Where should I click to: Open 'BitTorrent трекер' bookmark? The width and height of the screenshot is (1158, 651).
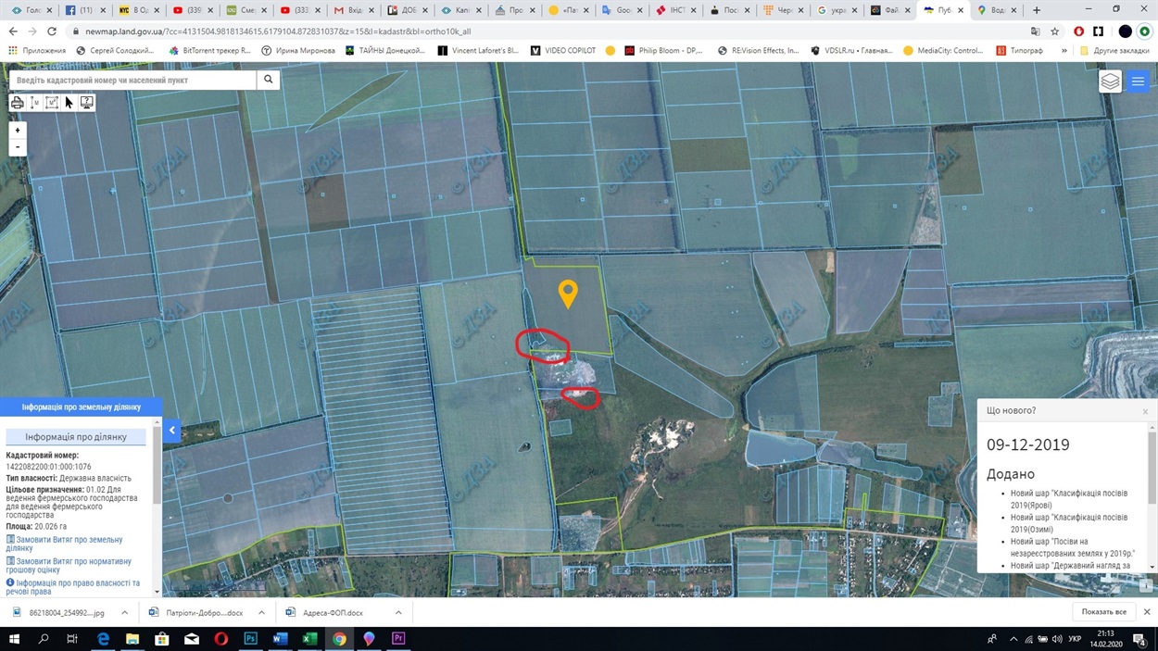pyautogui.click(x=209, y=50)
